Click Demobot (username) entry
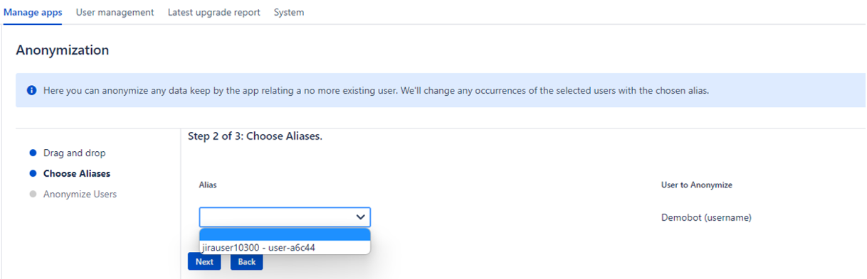Image resolution: width=867 pixels, height=279 pixels. coord(706,217)
